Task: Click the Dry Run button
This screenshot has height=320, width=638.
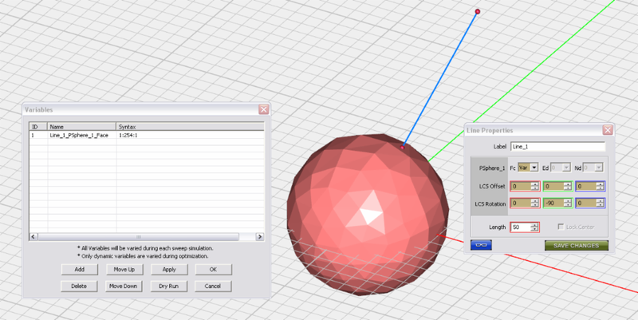Action: point(168,286)
